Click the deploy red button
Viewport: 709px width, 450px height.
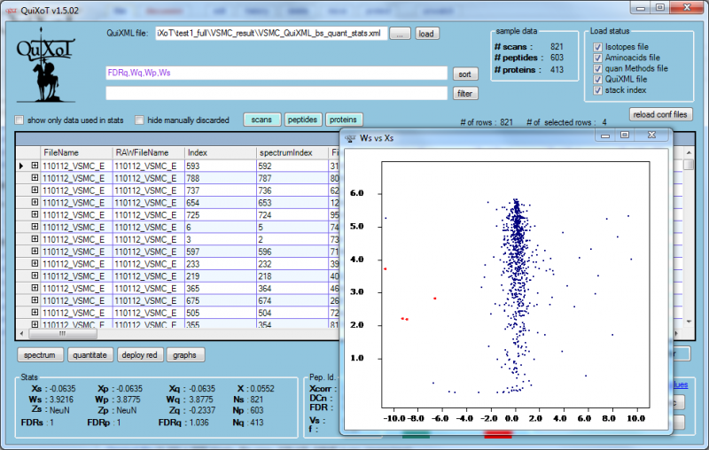tap(140, 355)
